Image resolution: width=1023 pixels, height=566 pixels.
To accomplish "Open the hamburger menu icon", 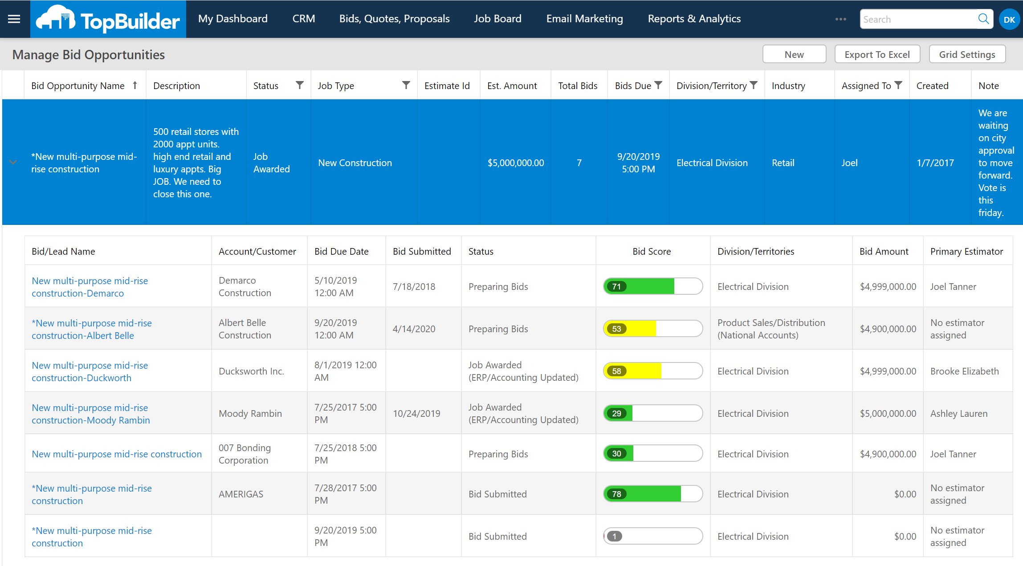I will click(x=14, y=19).
